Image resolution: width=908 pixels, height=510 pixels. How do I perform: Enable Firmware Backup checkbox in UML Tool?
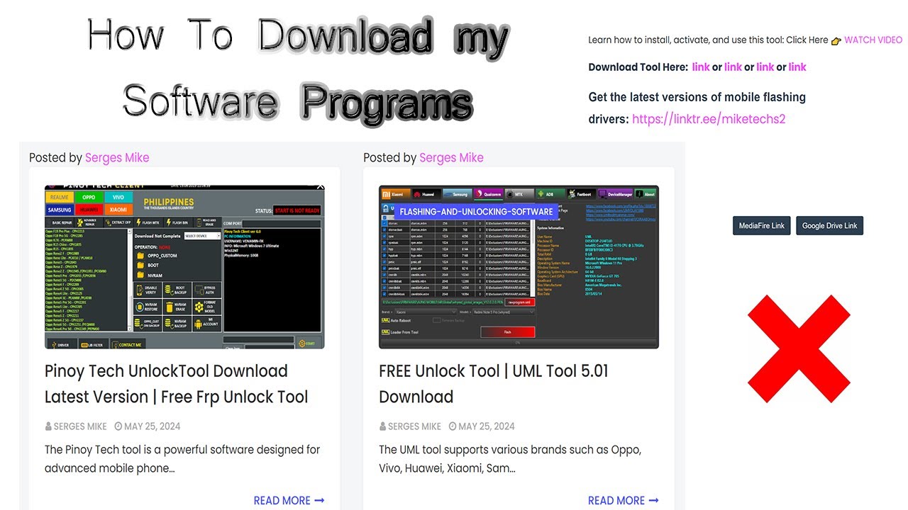pyautogui.click(x=436, y=321)
